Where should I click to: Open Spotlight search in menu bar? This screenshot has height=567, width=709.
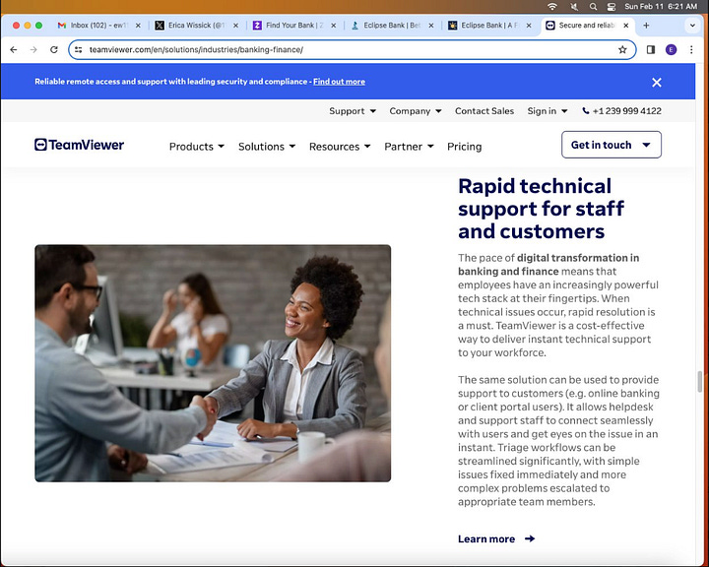tap(593, 6)
